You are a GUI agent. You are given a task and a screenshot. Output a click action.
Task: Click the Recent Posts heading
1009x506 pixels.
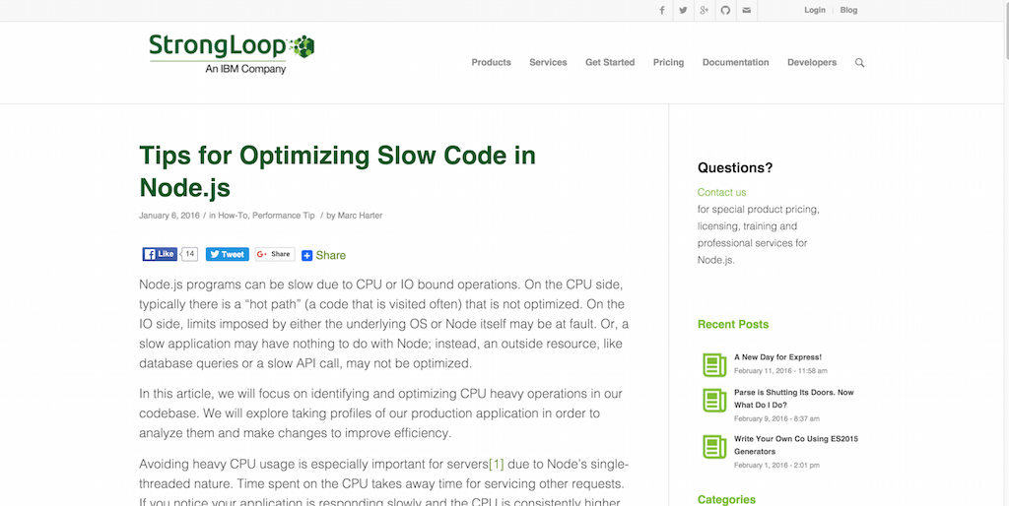[733, 324]
